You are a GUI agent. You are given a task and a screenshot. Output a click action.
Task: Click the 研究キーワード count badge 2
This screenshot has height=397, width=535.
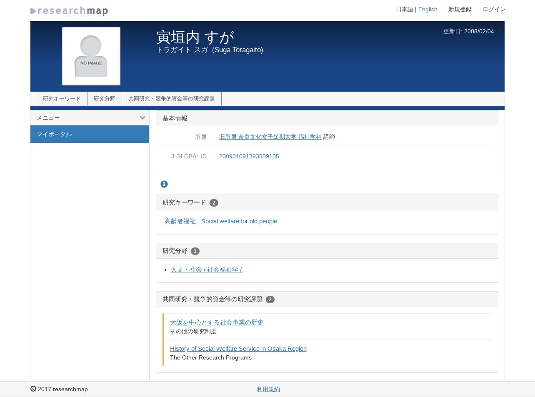coord(214,203)
